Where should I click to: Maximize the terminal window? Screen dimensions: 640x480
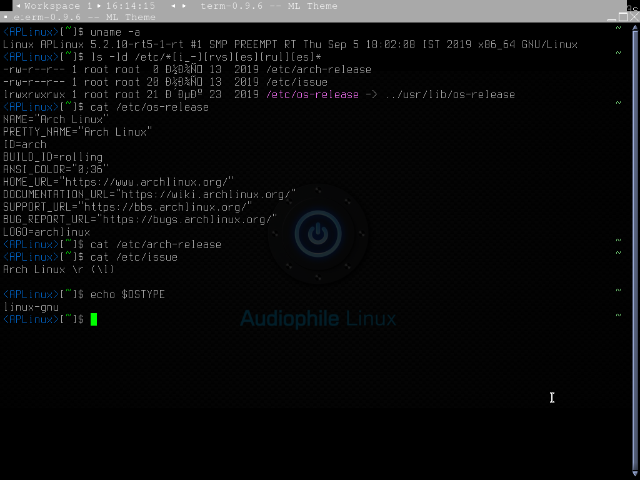[623, 17]
